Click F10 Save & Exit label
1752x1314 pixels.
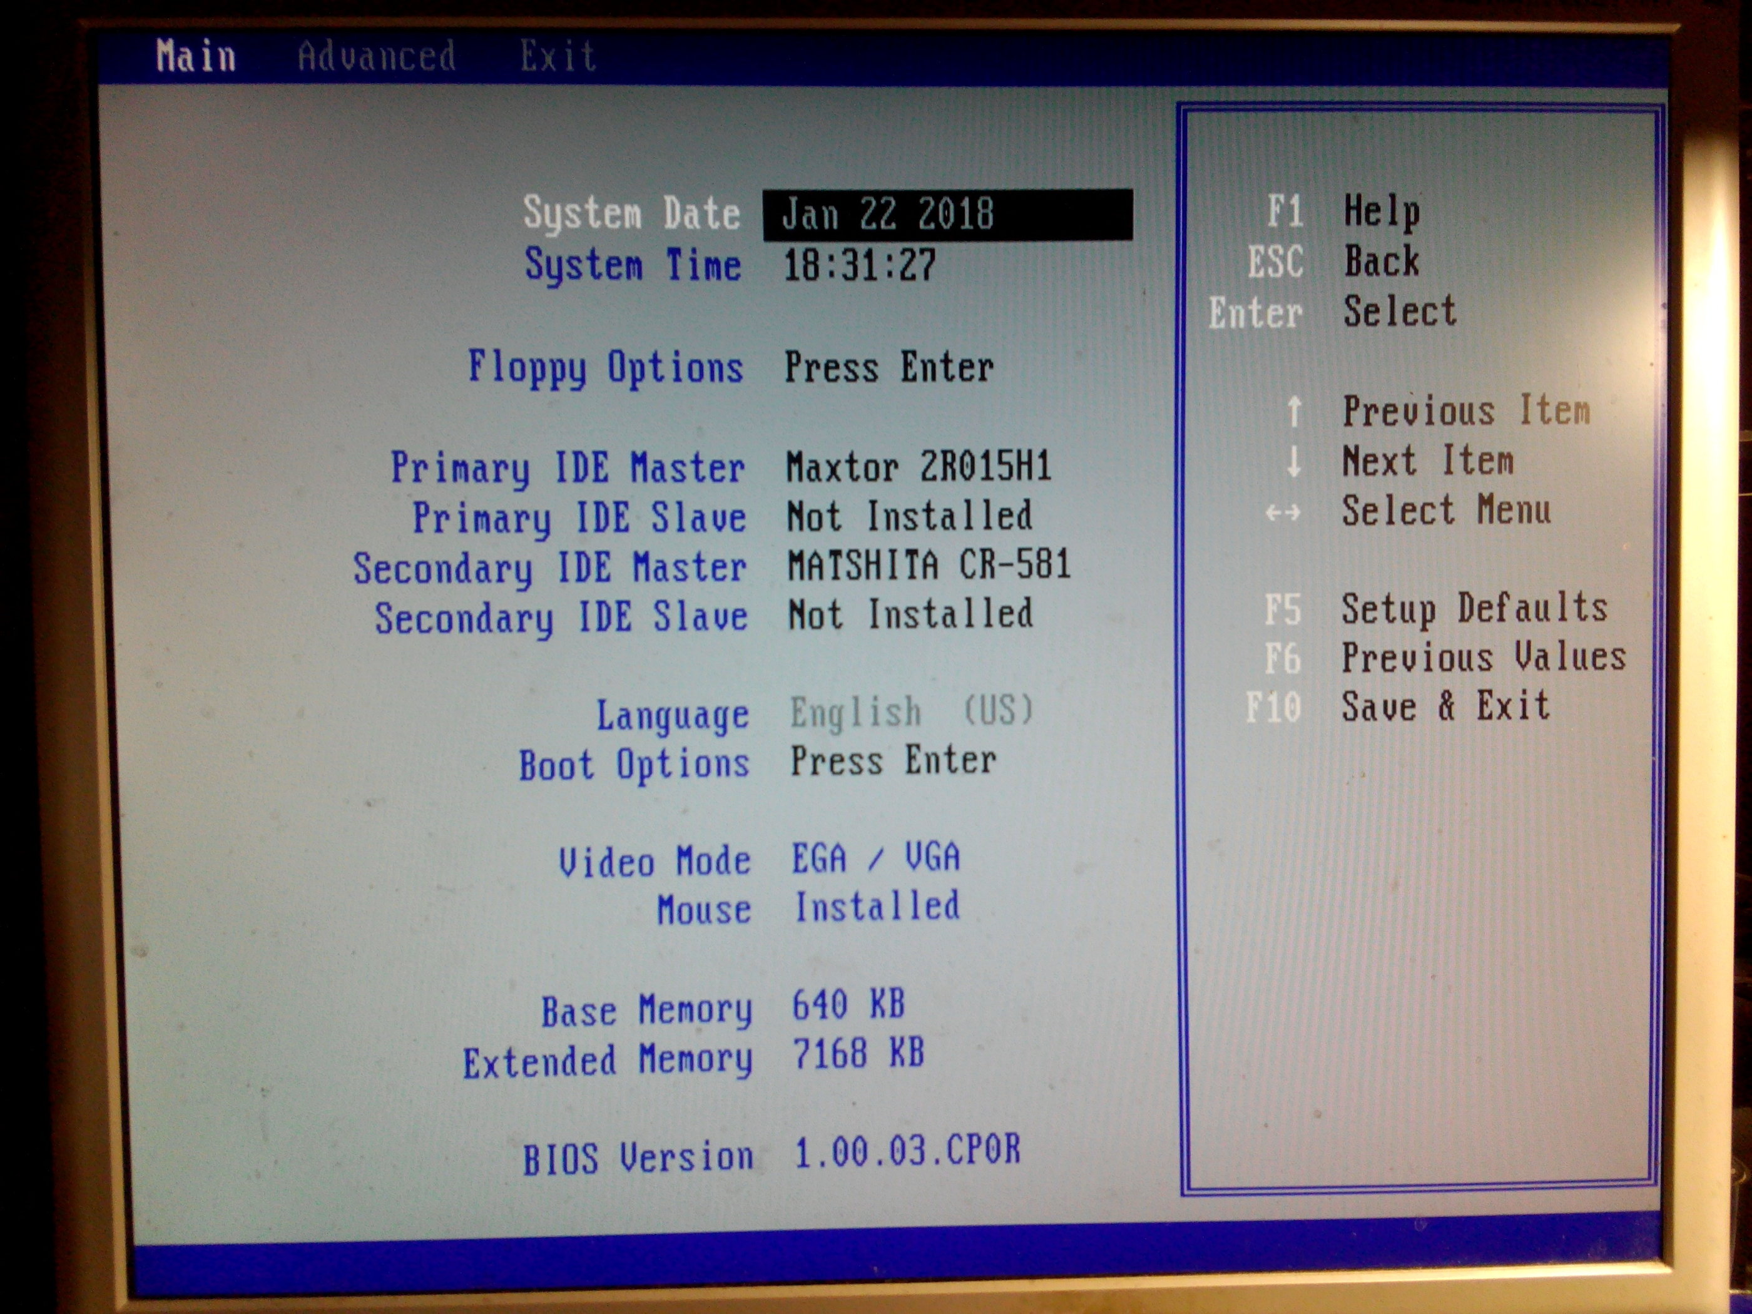[x=1445, y=706]
